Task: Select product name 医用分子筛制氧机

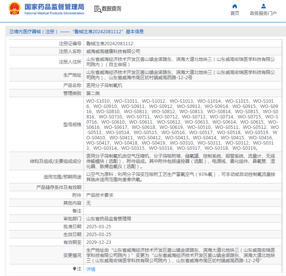Action: point(104,85)
